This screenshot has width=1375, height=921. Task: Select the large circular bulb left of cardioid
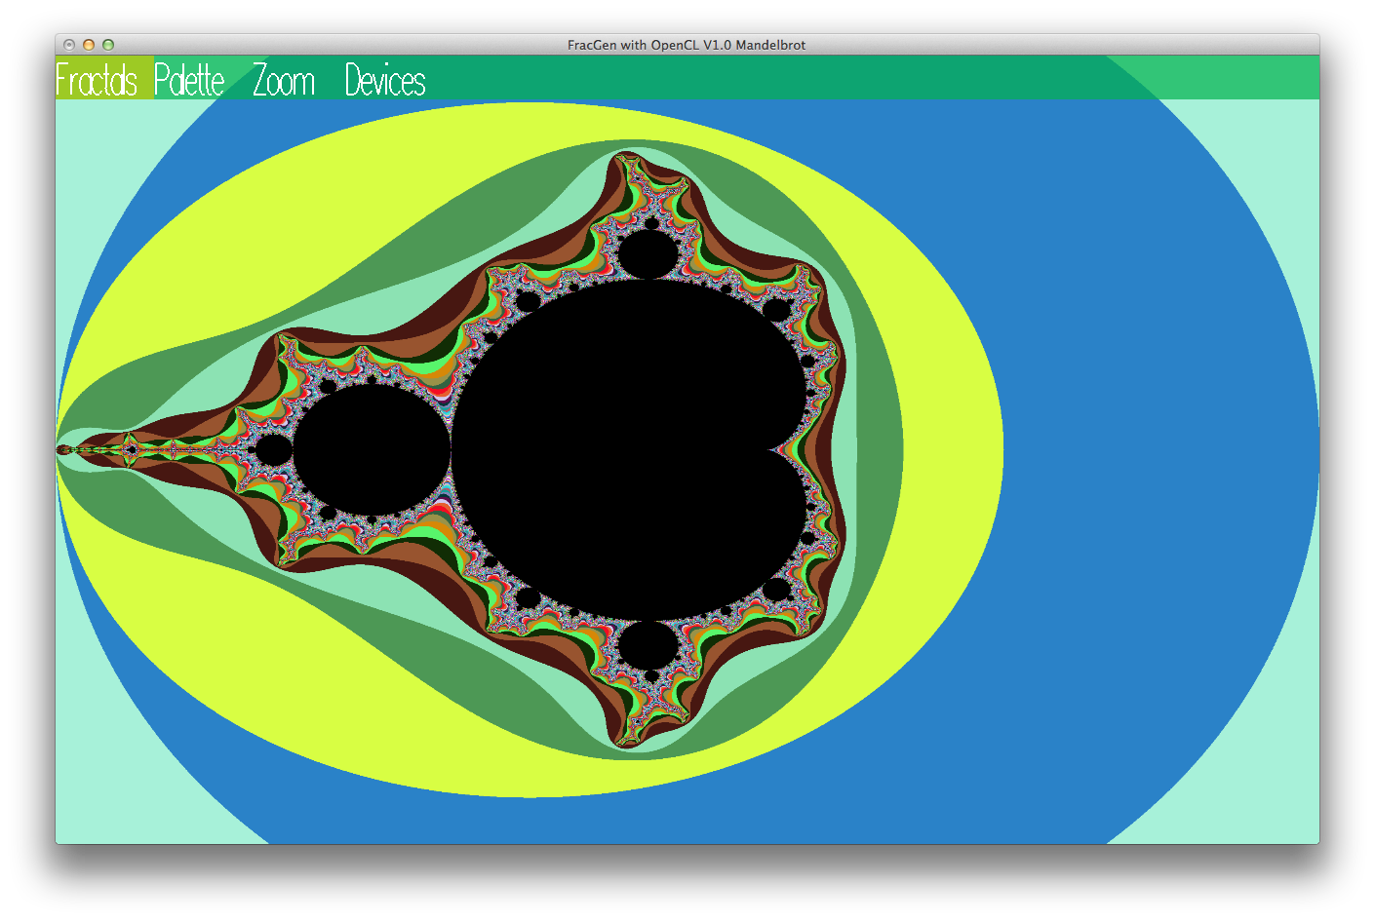[x=373, y=449]
